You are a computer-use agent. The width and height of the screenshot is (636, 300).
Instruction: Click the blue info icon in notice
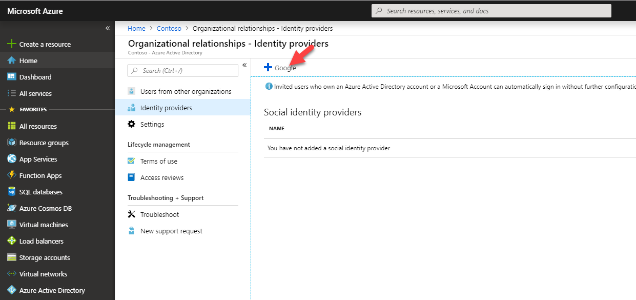point(269,87)
